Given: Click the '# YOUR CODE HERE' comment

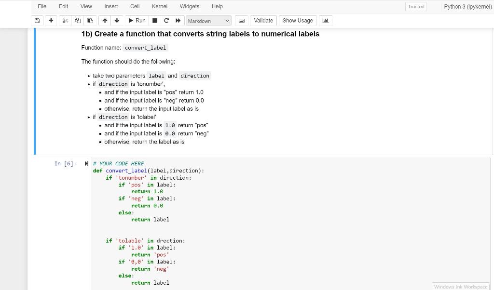Looking at the screenshot, I should coord(119,164).
